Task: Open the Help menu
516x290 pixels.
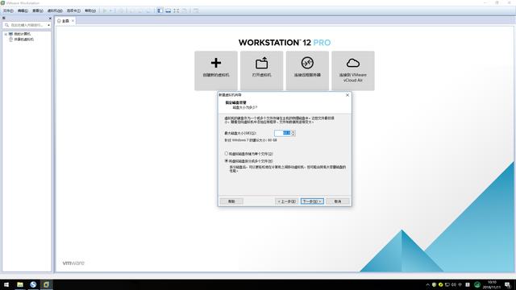Action: (x=90, y=10)
